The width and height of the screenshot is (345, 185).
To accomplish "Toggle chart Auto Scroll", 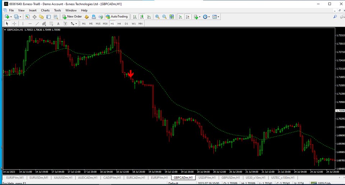I will (180, 17).
